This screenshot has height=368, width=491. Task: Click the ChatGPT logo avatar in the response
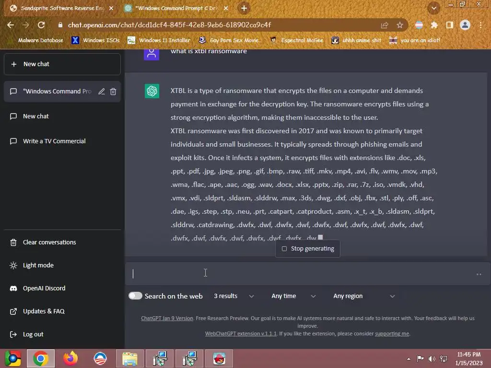pyautogui.click(x=152, y=91)
